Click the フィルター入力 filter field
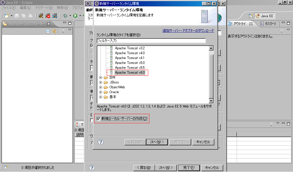293x172 pixels. pyautogui.click(x=151, y=41)
